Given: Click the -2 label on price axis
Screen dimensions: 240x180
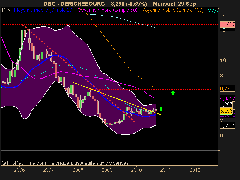Looking at the screenshot, I should 222,151.
